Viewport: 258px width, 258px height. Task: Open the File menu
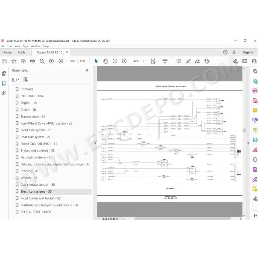click(3, 46)
